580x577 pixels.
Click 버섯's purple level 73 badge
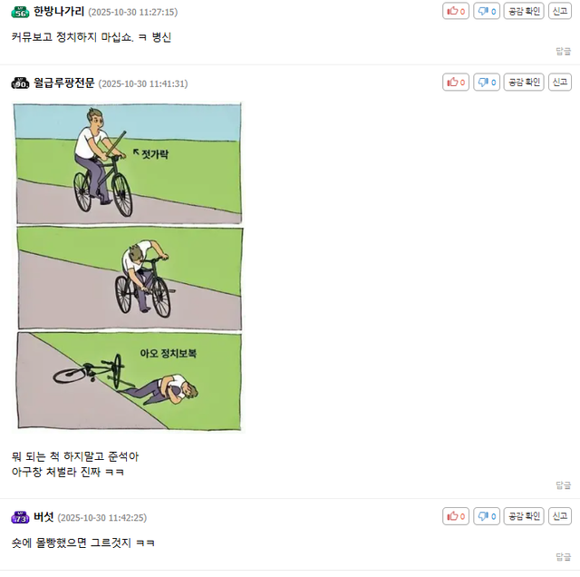pos(20,517)
